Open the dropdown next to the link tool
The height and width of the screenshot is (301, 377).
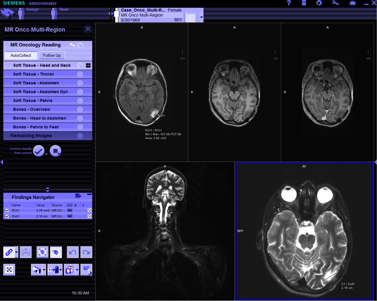click(16, 252)
